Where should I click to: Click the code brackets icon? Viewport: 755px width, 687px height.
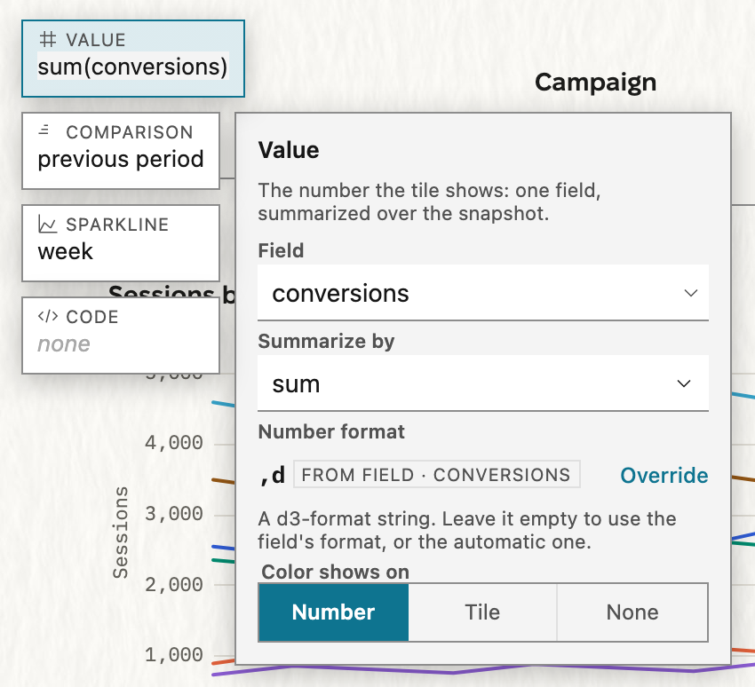(x=48, y=317)
